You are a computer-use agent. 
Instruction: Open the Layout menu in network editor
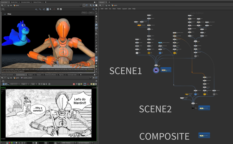[124, 9]
